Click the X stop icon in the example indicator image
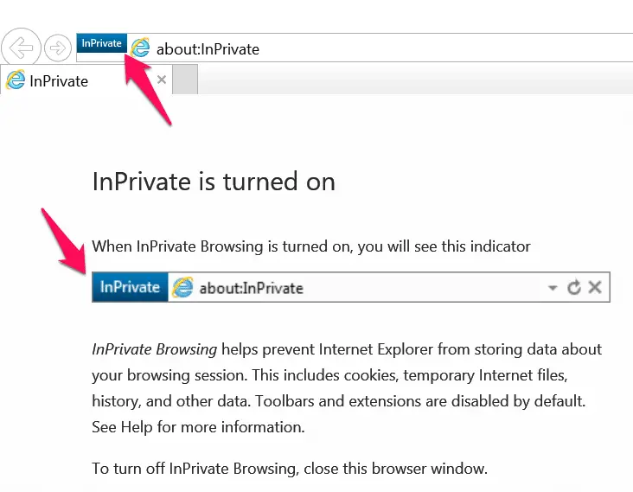633x492 pixels. [x=595, y=287]
